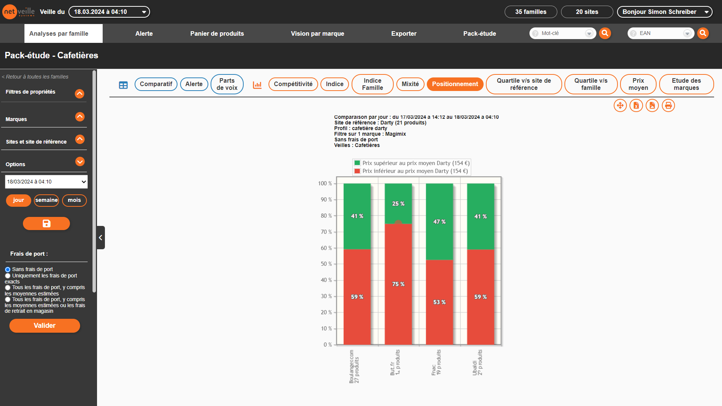This screenshot has height=406, width=722.
Task: Click 20 sites button
Action: [x=587, y=12]
